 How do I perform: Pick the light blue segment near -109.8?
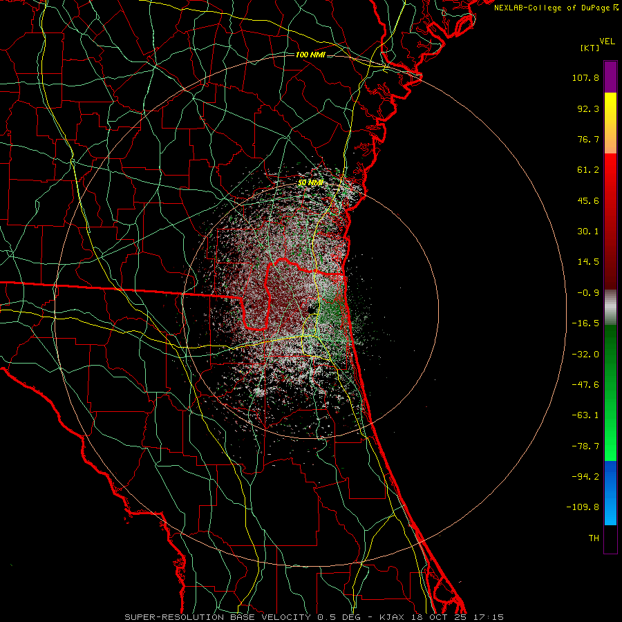[x=610, y=510]
